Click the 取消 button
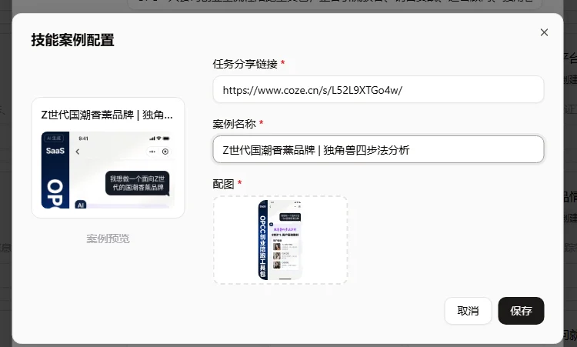Screen dimensions: 577x347 click(468, 311)
